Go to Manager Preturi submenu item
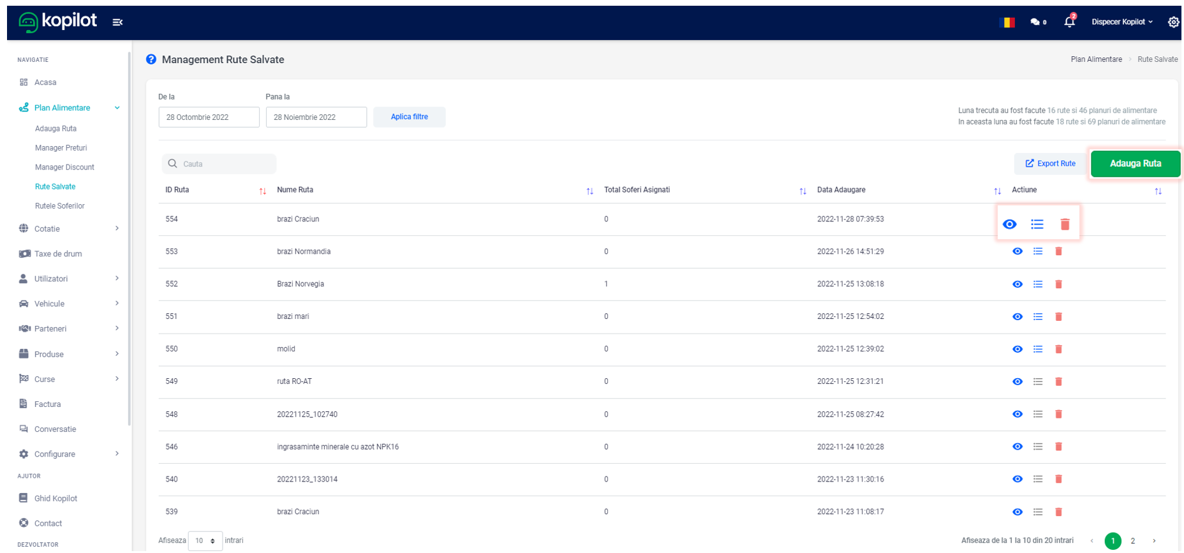 (61, 148)
